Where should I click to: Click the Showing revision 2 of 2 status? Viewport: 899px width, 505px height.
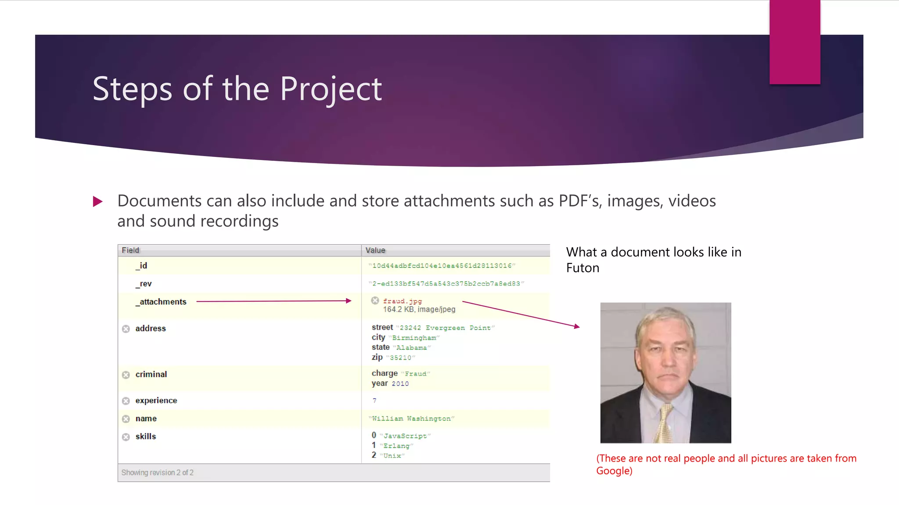coord(157,473)
